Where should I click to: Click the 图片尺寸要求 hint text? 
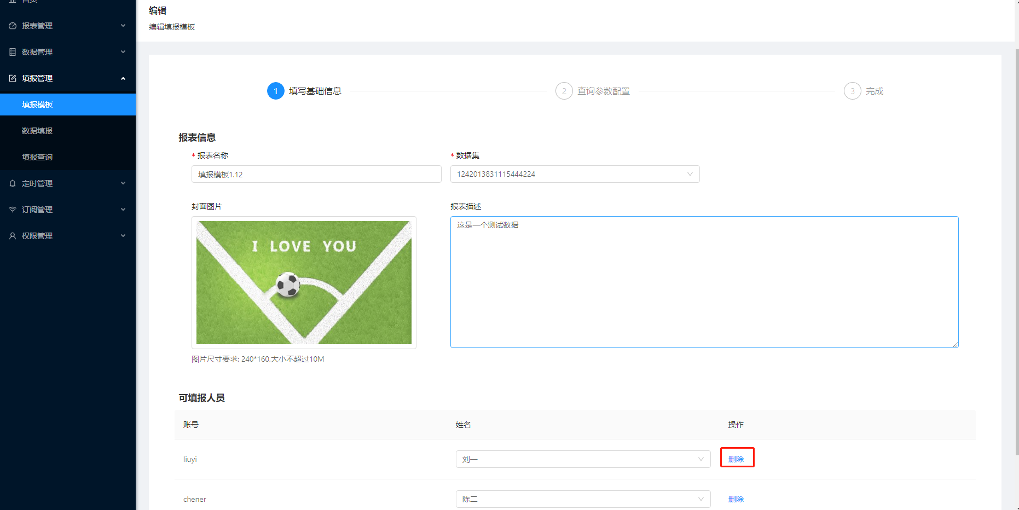[258, 359]
